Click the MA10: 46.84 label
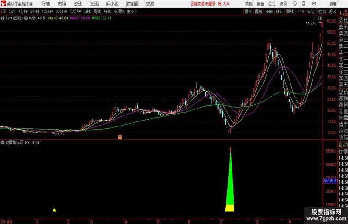The height and width of the screenshot is (224, 348). tap(58, 18)
